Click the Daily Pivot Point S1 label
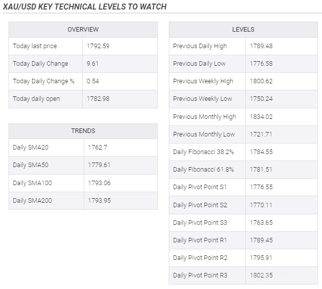This screenshot has height=289, width=322. [x=200, y=187]
